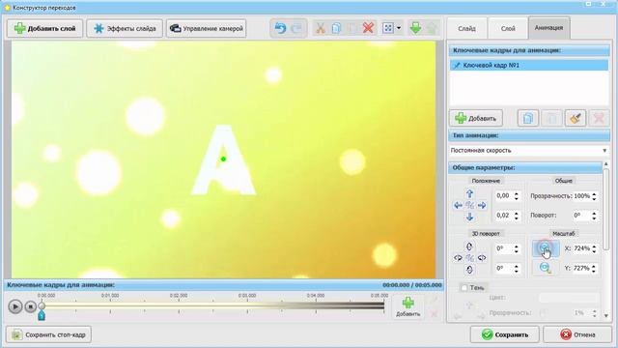Viewport: 618px width, 348px height.
Task: Copy layer using toolbar copy icon
Action: click(x=336, y=28)
